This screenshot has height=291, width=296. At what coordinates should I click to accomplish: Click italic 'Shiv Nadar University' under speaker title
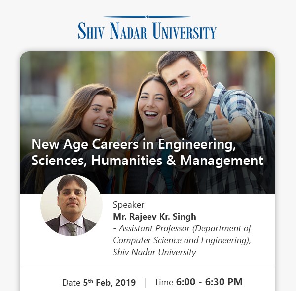tap(154, 252)
